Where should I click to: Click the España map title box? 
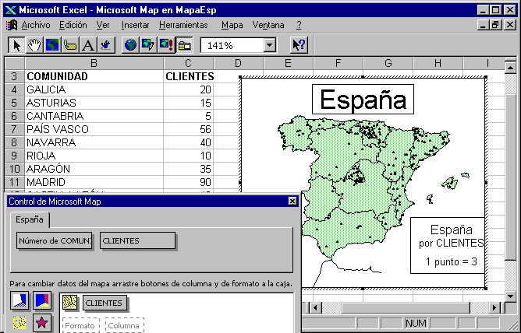[363, 100]
